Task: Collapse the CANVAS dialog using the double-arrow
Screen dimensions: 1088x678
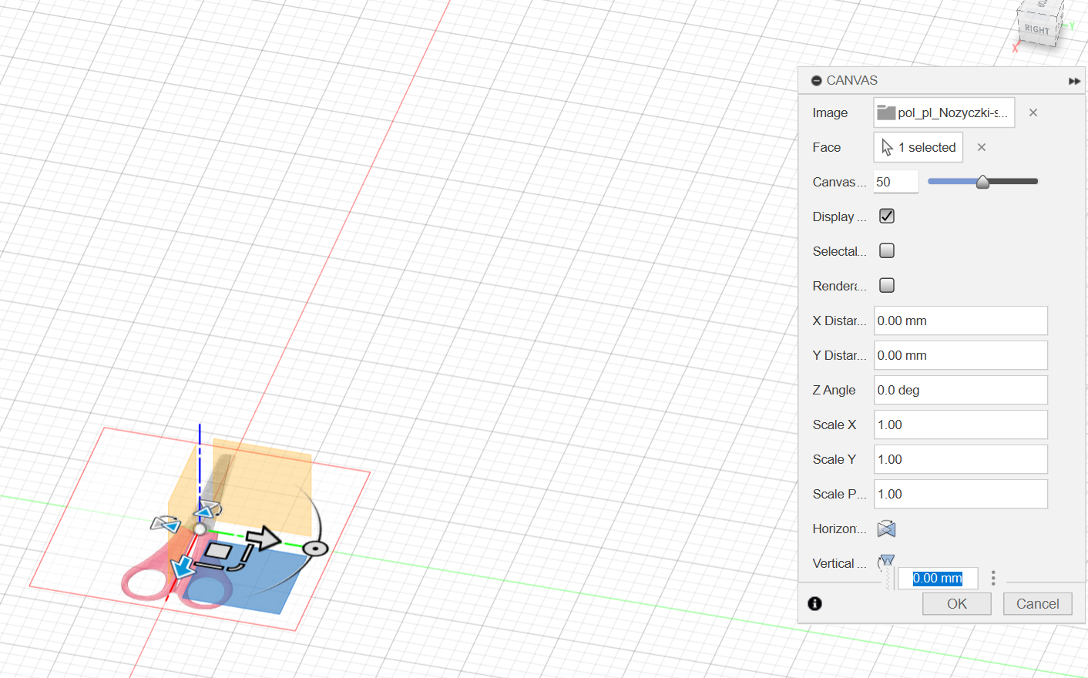Action: click(1074, 81)
